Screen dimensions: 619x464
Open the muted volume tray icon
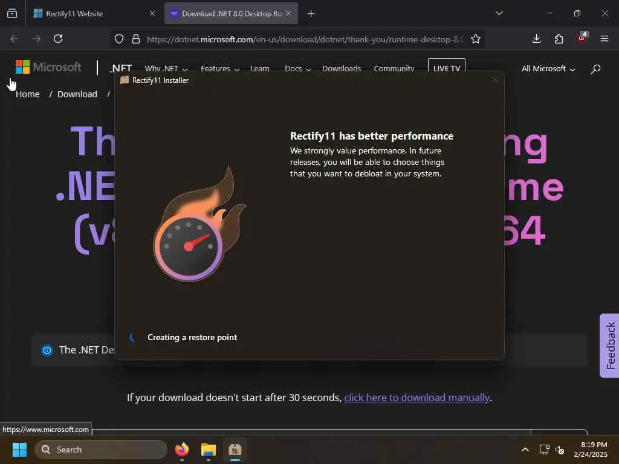point(560,449)
